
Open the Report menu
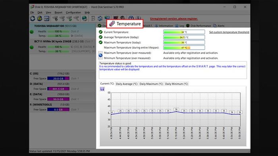58,12
